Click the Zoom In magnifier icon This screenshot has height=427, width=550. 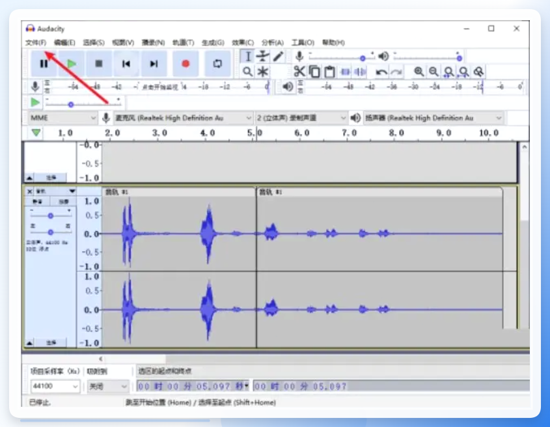pyautogui.click(x=419, y=72)
